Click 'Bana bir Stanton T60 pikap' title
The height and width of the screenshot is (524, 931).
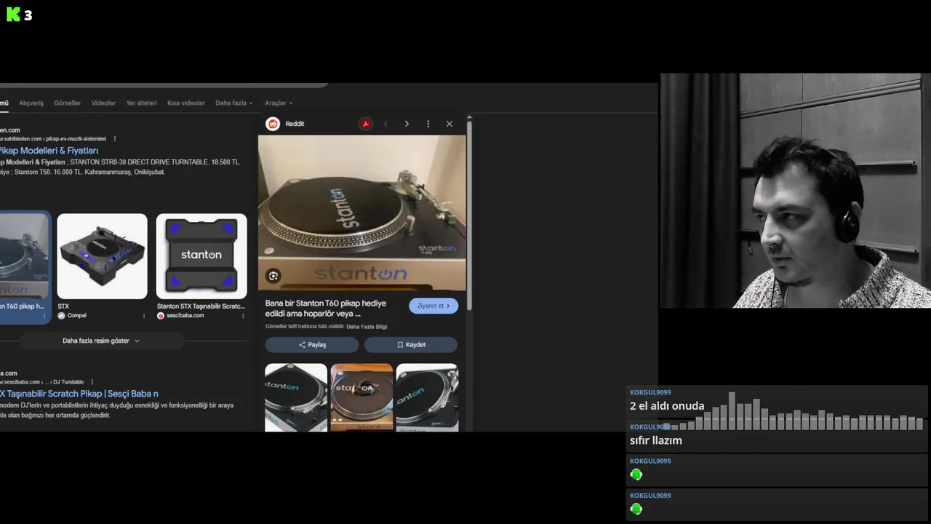tap(326, 308)
